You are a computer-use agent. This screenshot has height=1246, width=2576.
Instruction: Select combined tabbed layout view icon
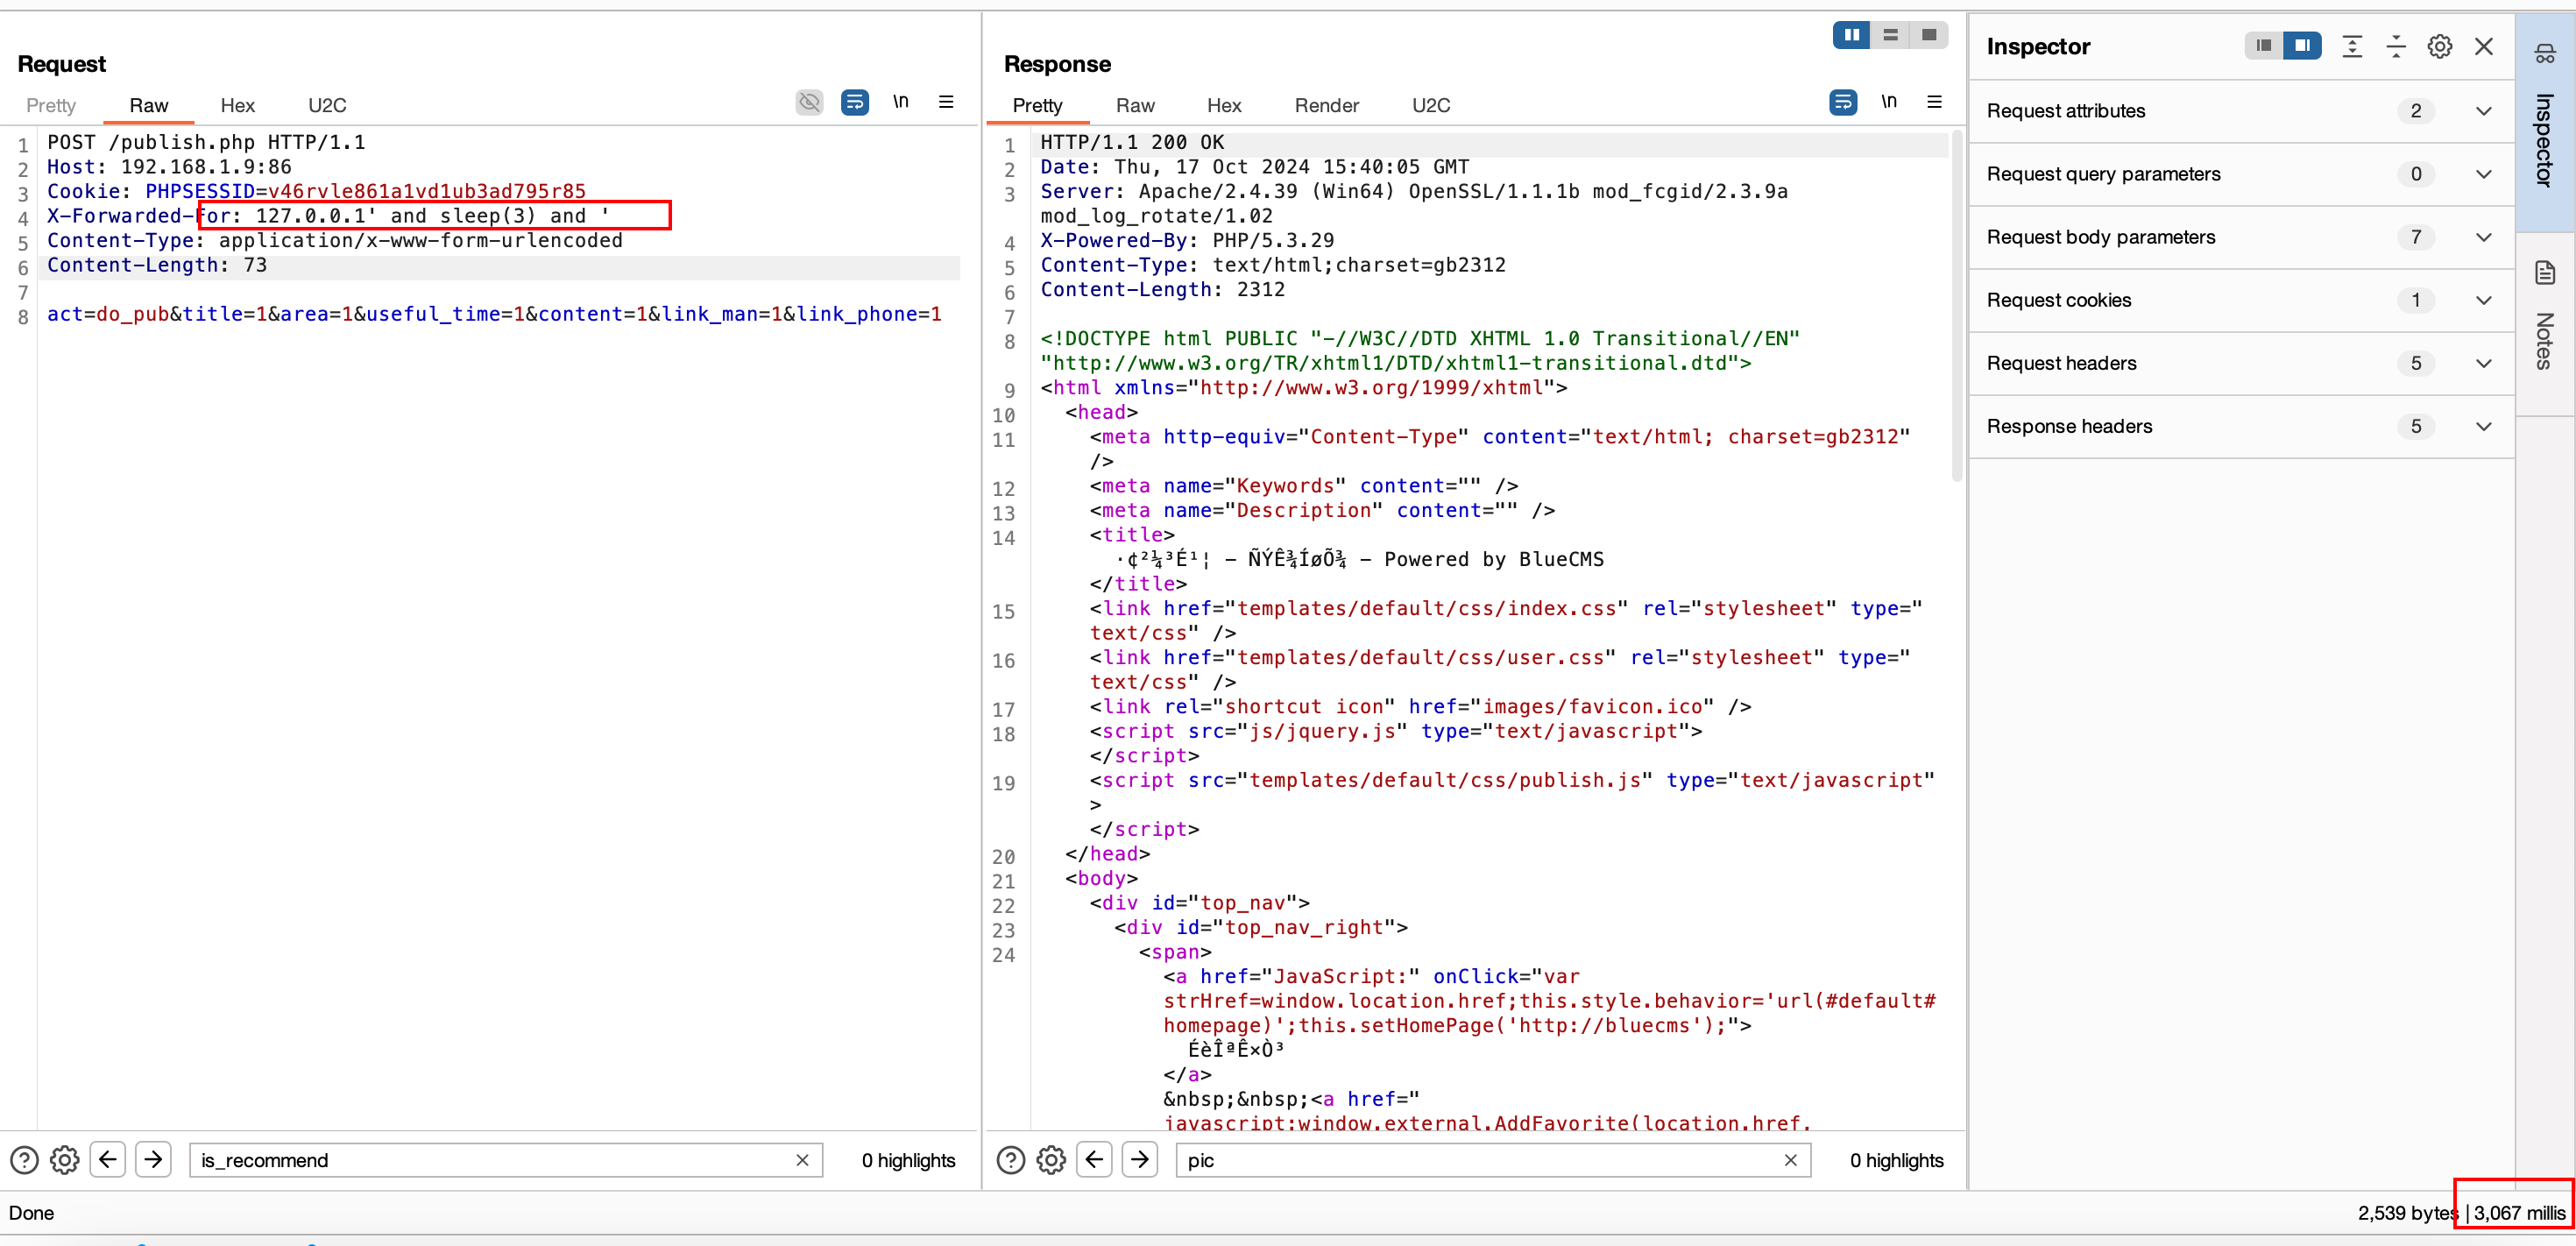(x=1929, y=35)
